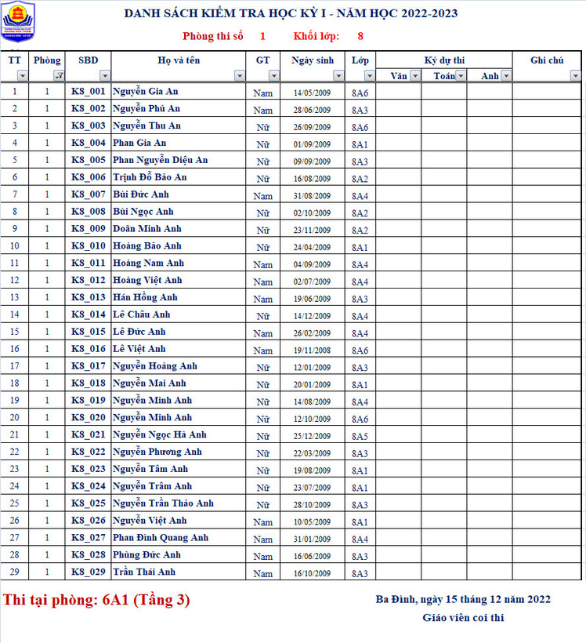Select the name Lê Đức Anh

coord(139,332)
